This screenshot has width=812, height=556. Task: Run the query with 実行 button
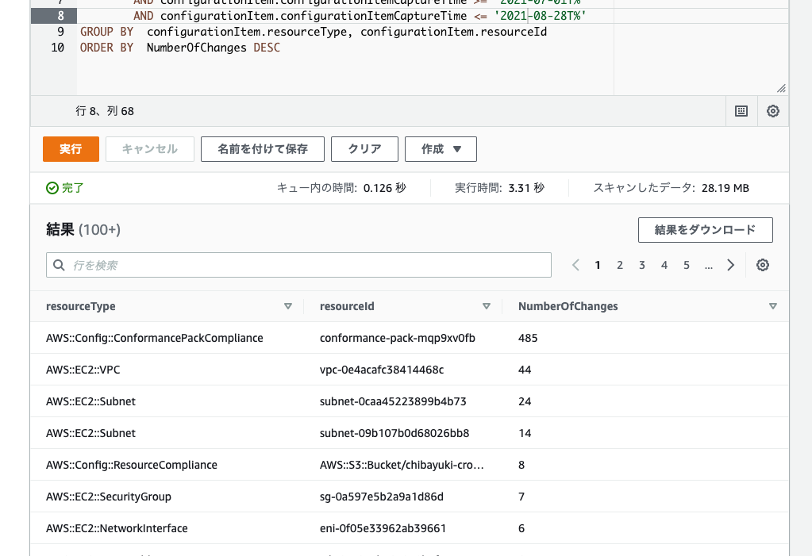pyautogui.click(x=71, y=149)
